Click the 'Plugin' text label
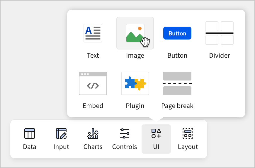The height and width of the screenshot is (168, 255). coord(135,106)
